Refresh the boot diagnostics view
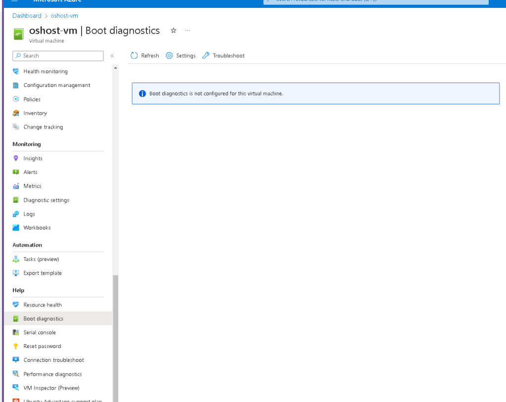The width and height of the screenshot is (506, 402). point(145,55)
